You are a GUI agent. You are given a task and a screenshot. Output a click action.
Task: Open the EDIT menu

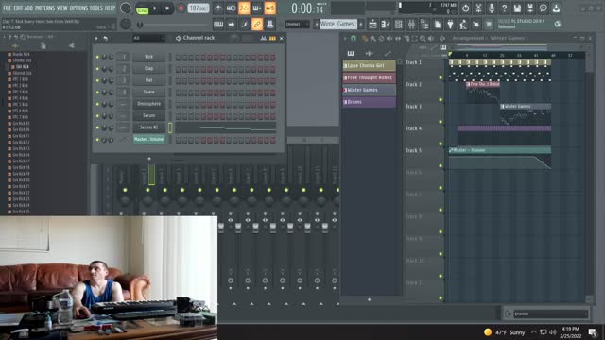(x=18, y=8)
